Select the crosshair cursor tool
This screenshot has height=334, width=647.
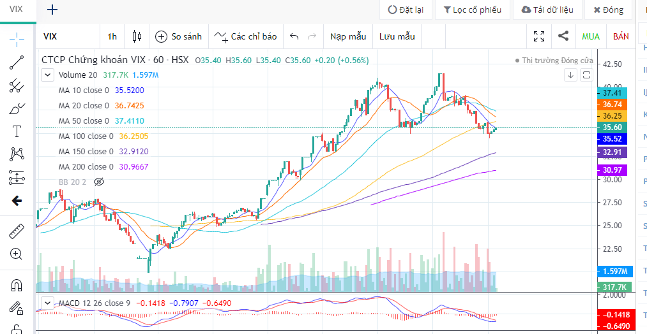point(17,40)
